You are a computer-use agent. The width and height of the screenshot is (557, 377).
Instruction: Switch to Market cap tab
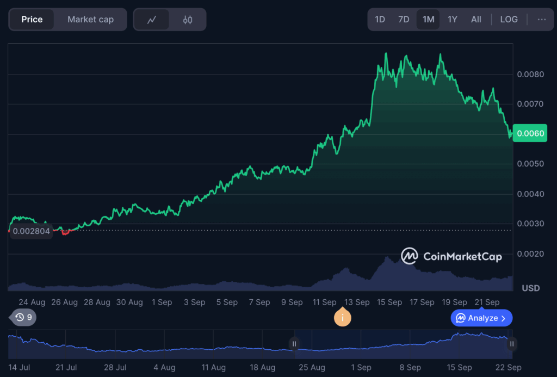[x=90, y=20]
